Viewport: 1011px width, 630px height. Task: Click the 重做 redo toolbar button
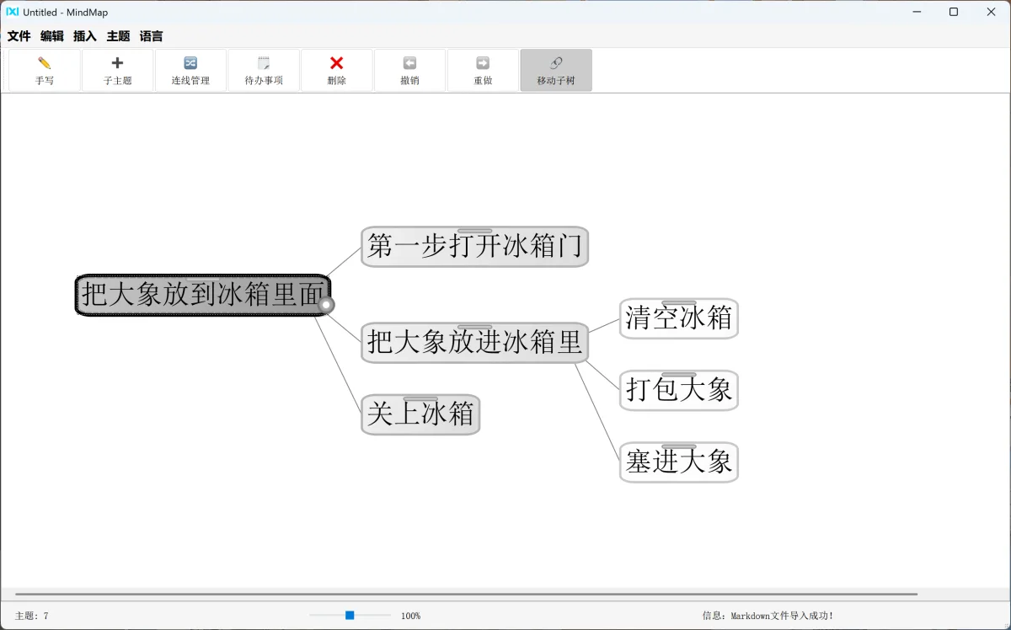(483, 70)
